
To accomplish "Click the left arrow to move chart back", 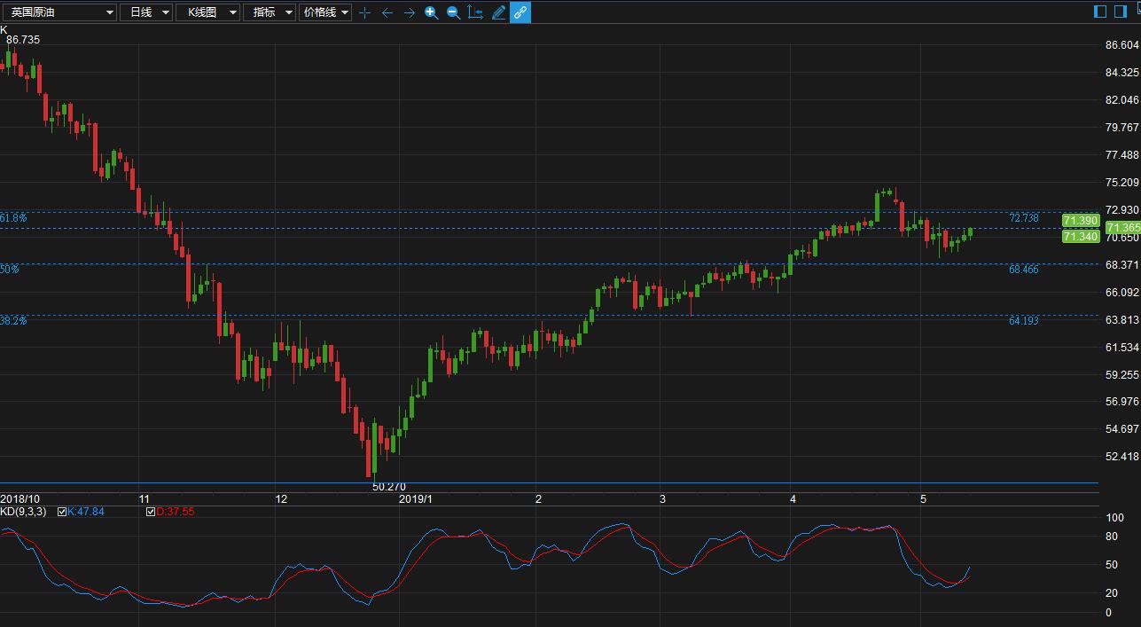I will point(387,12).
